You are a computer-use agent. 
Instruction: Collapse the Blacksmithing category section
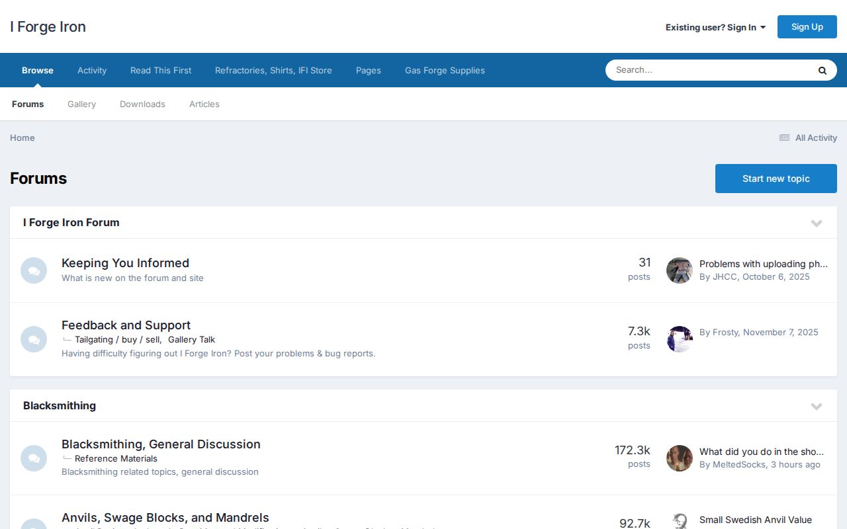tap(816, 406)
